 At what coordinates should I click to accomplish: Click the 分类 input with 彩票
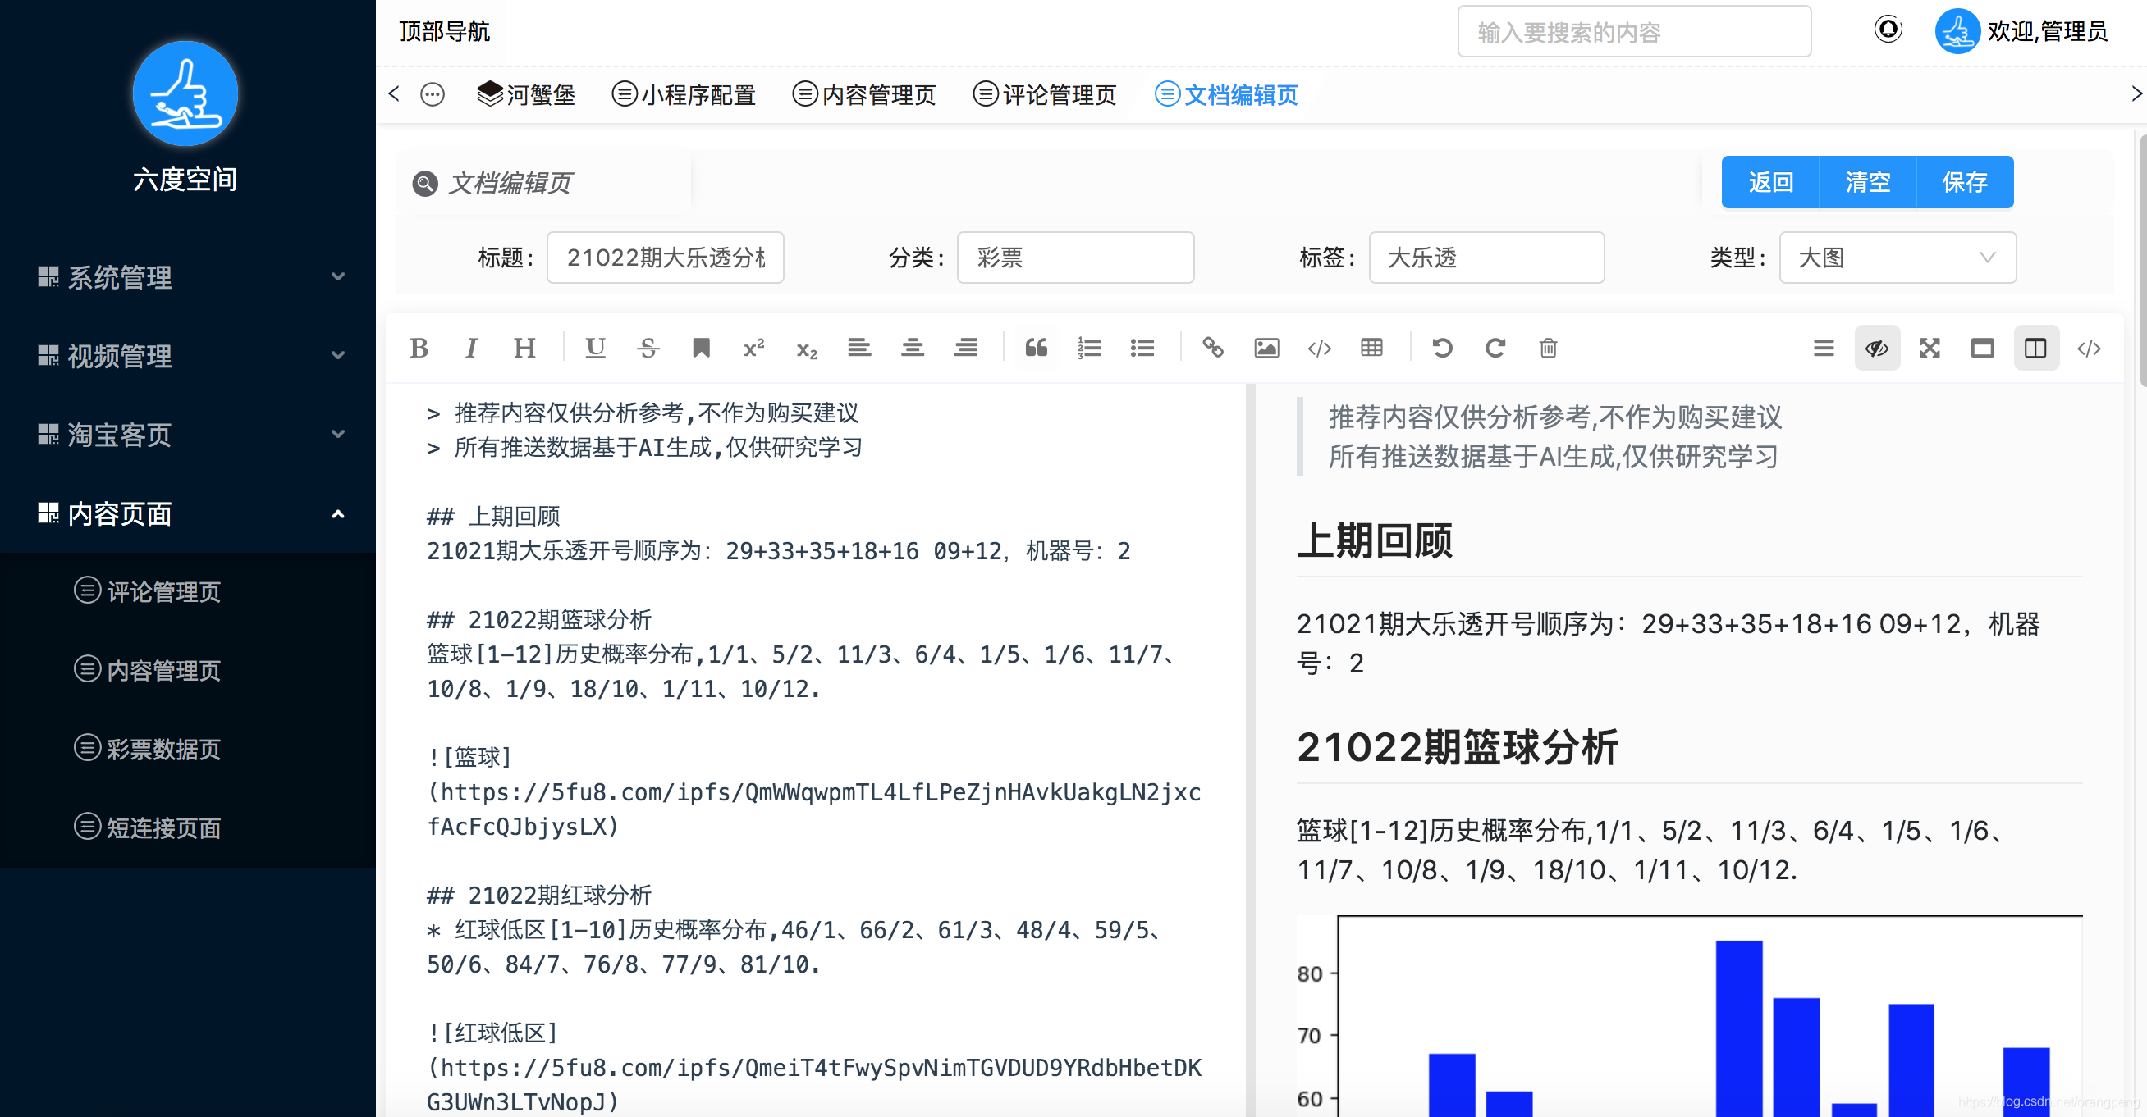pyautogui.click(x=1075, y=258)
